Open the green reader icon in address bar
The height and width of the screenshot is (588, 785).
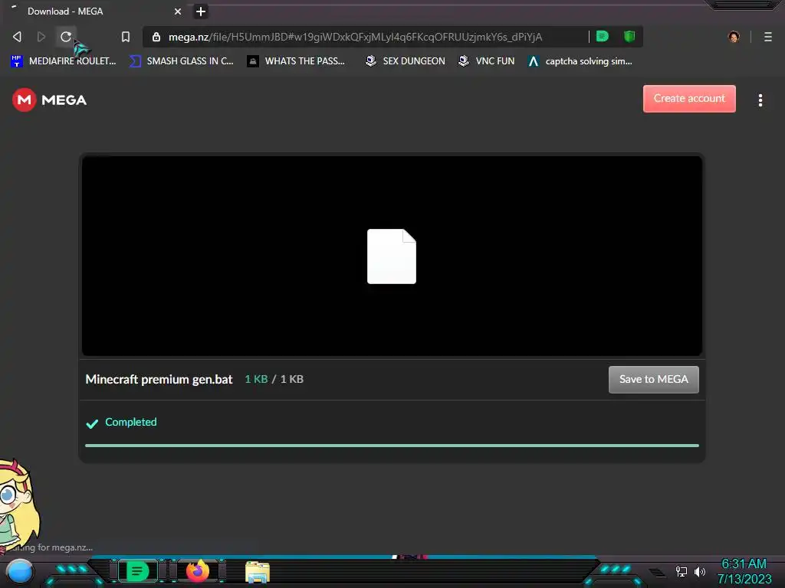coord(603,36)
